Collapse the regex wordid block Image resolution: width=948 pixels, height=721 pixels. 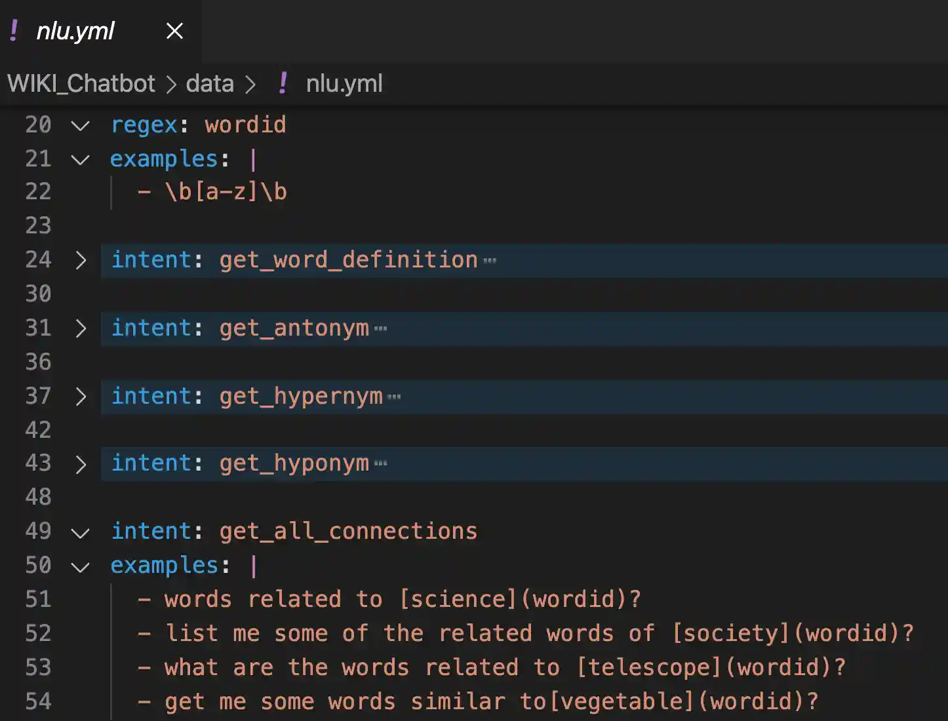pos(81,125)
